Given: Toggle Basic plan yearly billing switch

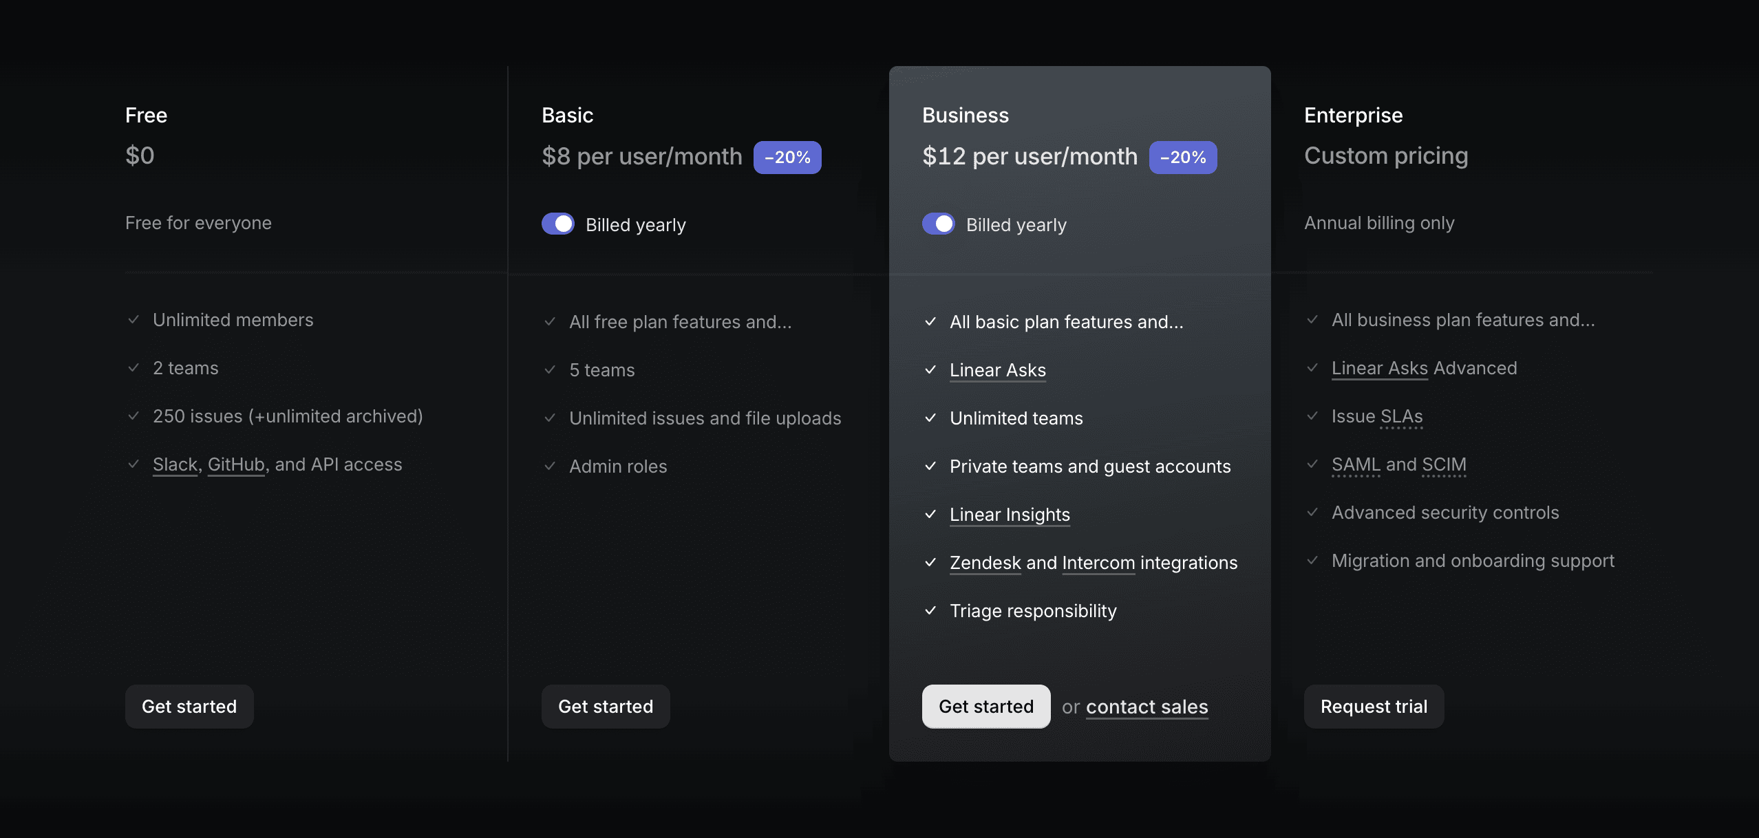Looking at the screenshot, I should pyautogui.click(x=557, y=224).
